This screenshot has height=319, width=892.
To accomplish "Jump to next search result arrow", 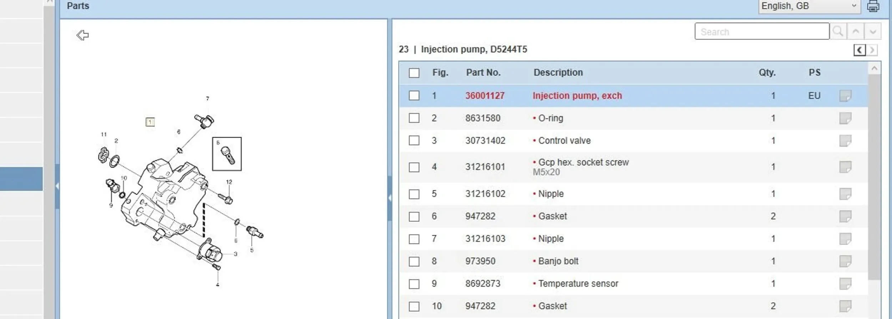I will click(873, 31).
